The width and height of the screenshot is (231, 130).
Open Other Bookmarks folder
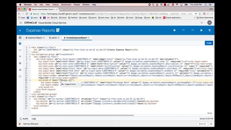coord(205,18)
